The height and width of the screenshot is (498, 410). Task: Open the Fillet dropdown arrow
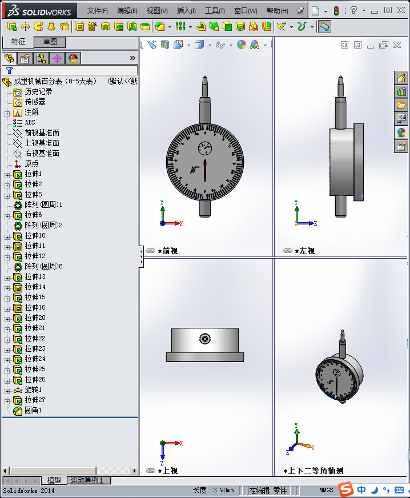coord(170,27)
